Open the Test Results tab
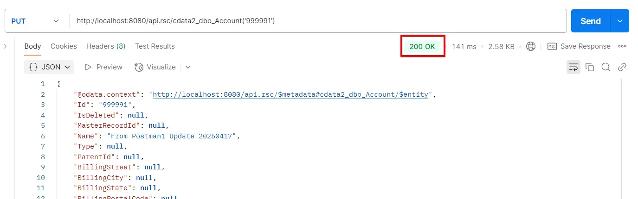Viewport: 638px width, 199px height. pos(155,46)
